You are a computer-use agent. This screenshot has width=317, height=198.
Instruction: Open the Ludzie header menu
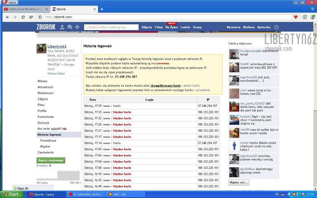click(x=185, y=27)
